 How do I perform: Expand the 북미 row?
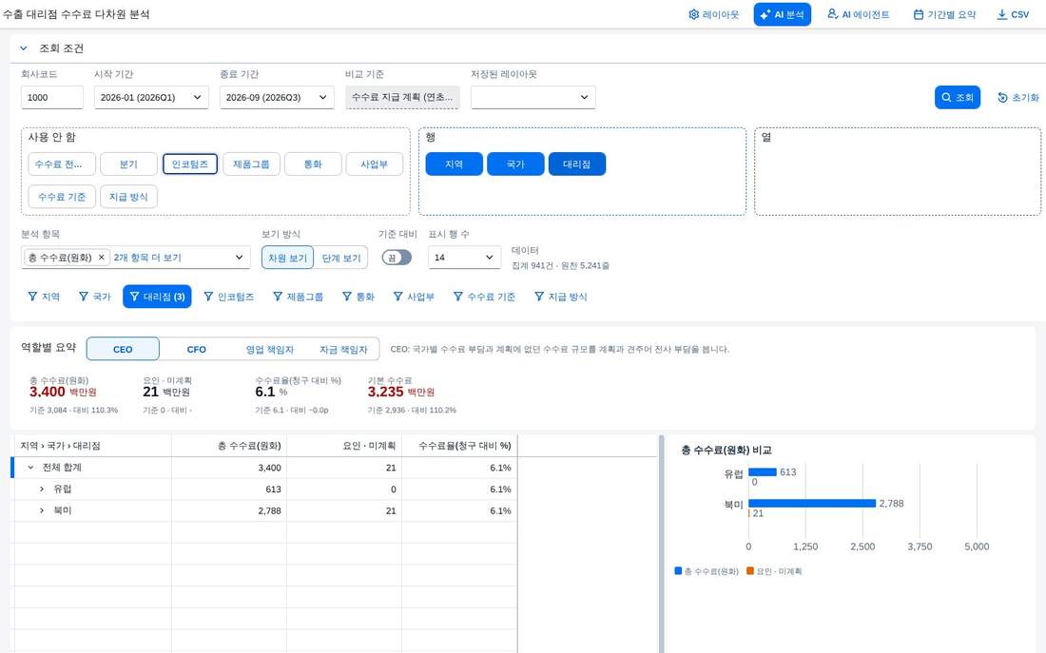41,510
